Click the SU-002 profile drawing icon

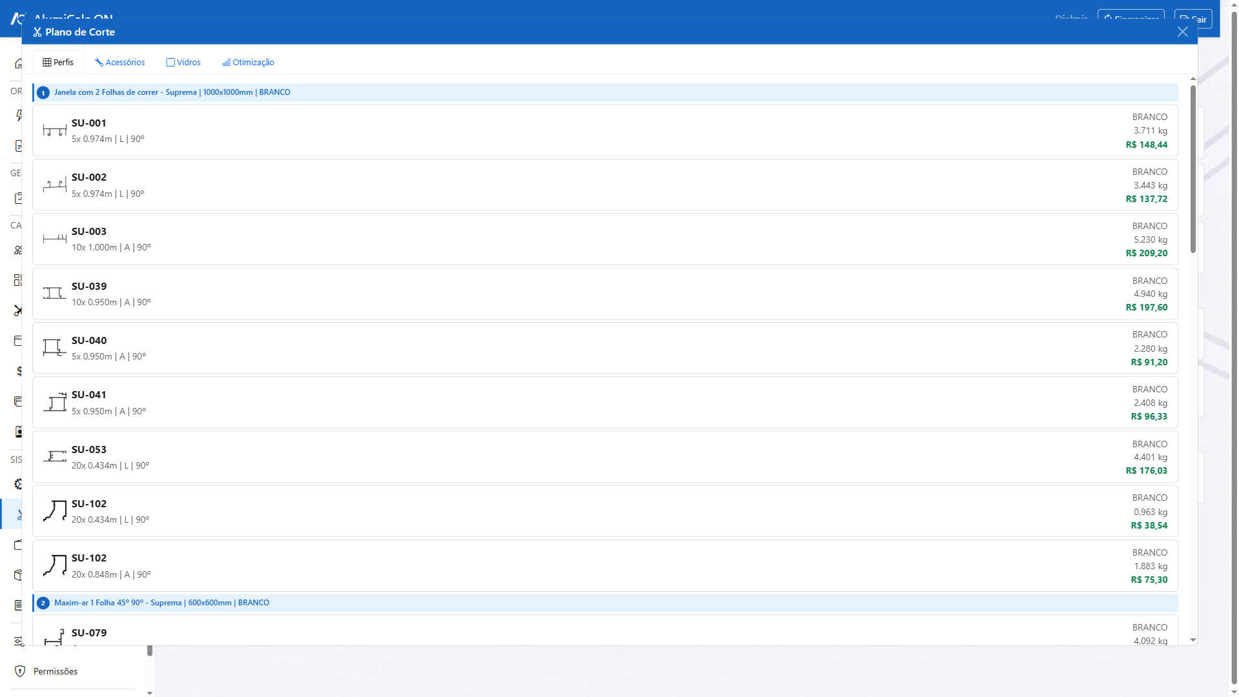(x=55, y=185)
